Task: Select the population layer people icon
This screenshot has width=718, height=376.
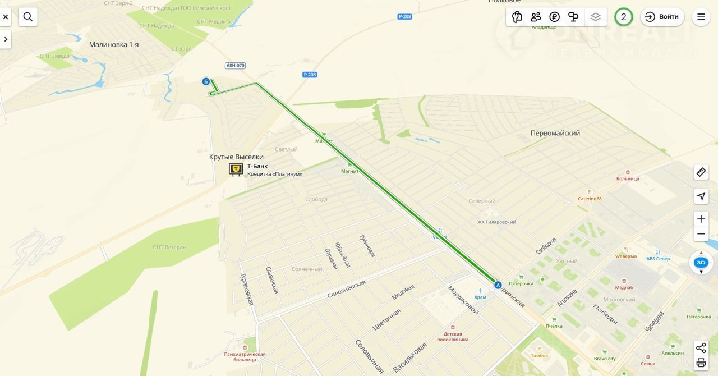Action: pyautogui.click(x=536, y=17)
